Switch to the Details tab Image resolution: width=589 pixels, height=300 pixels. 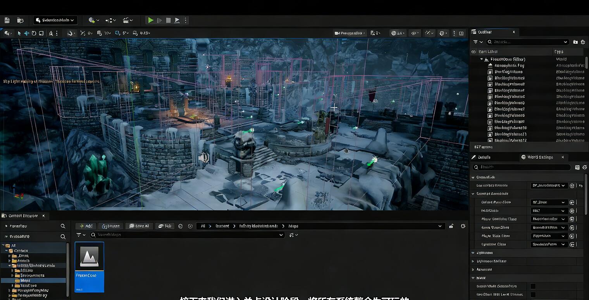click(x=484, y=157)
